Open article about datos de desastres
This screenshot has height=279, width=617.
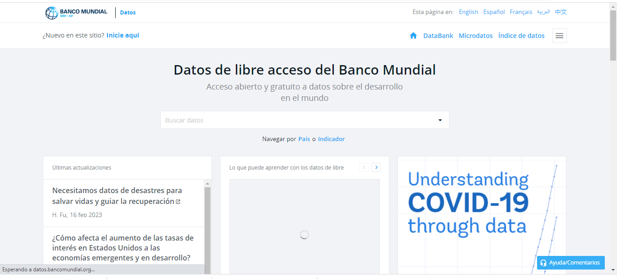click(117, 196)
